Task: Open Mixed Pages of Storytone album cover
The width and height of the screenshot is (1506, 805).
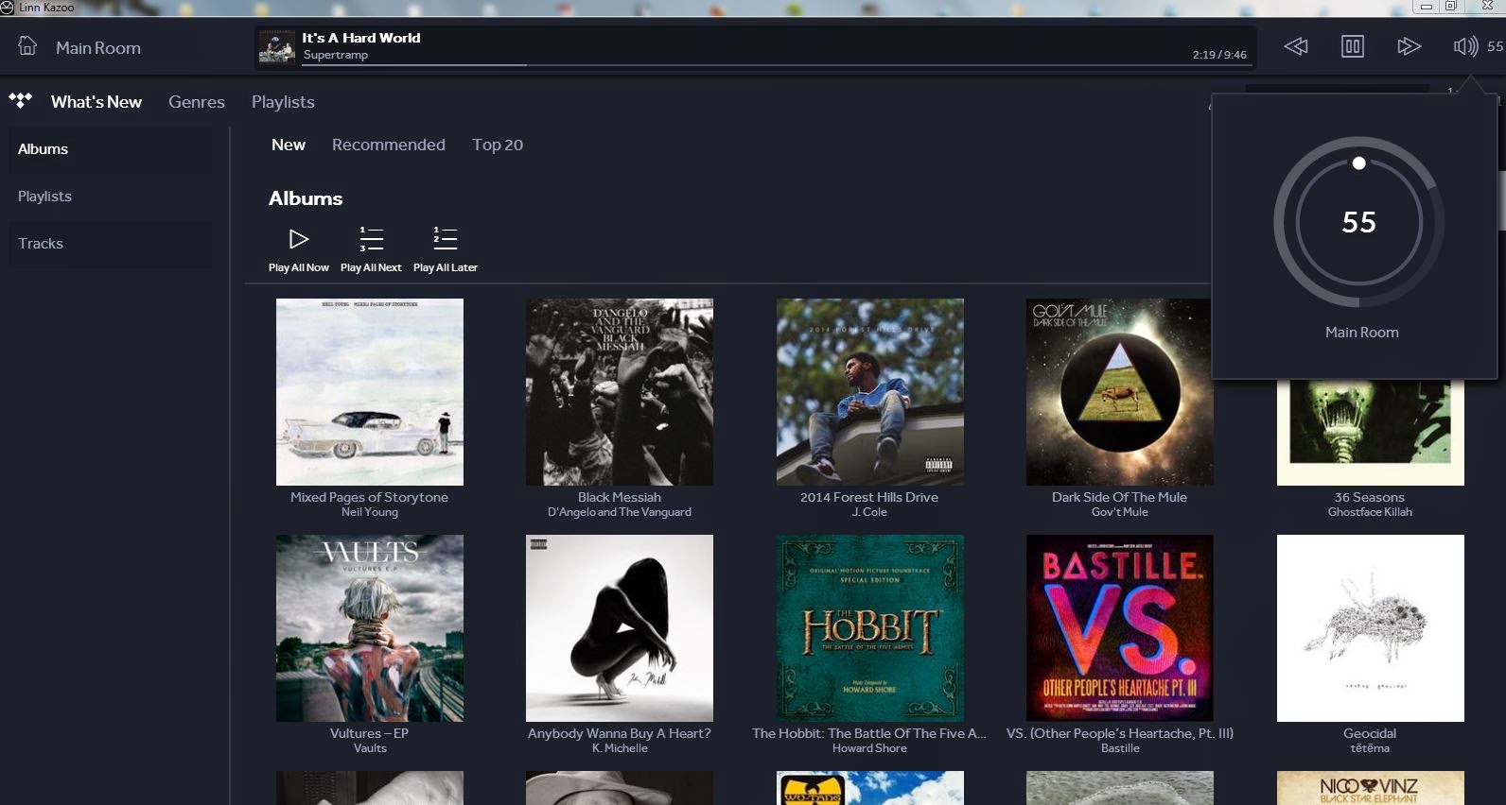Action: coord(370,392)
